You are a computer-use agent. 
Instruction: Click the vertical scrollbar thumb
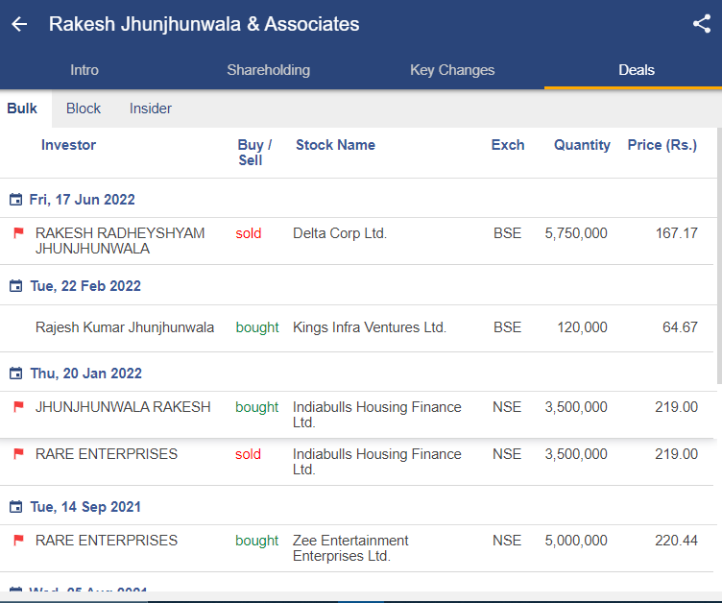pos(719,255)
